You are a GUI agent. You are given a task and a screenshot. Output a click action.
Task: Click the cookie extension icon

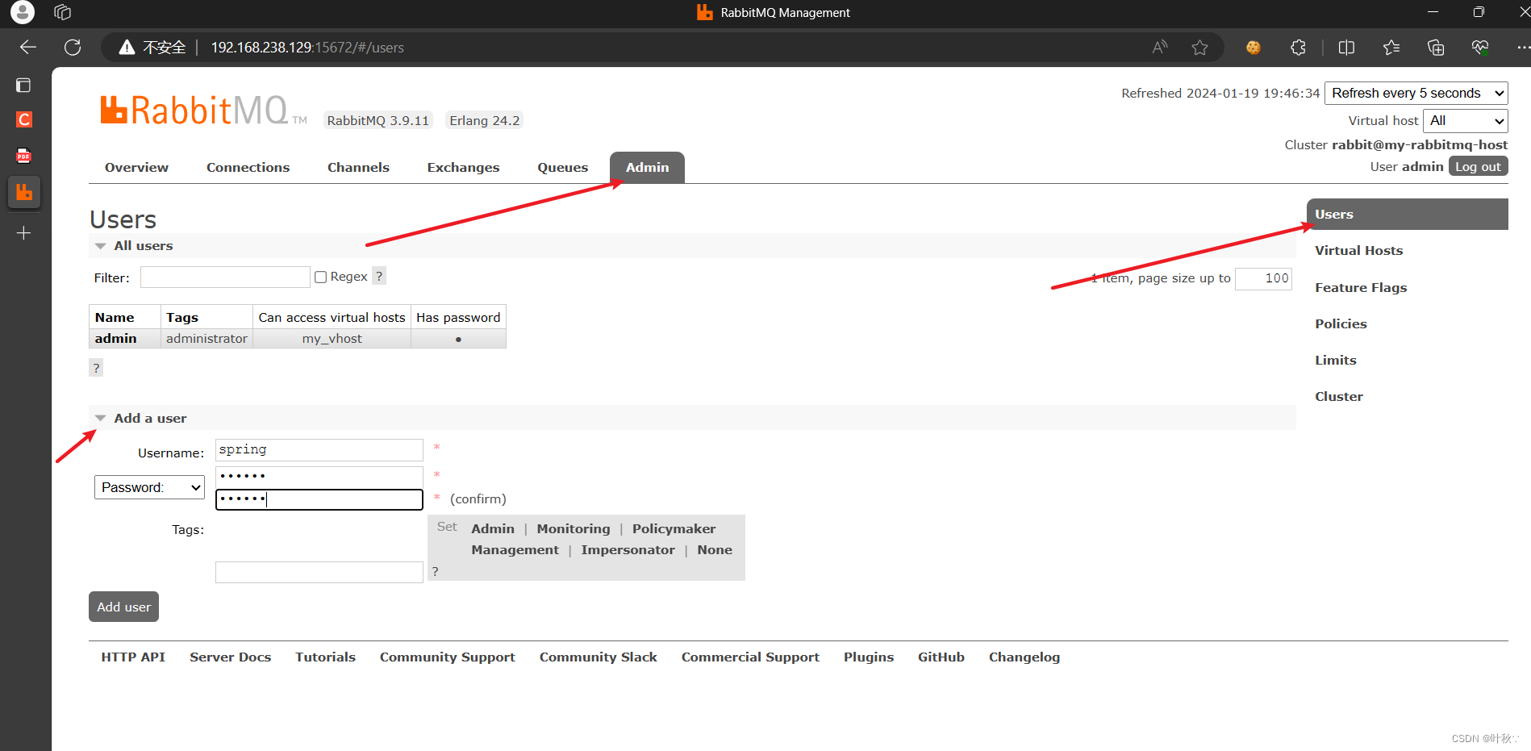1253,48
